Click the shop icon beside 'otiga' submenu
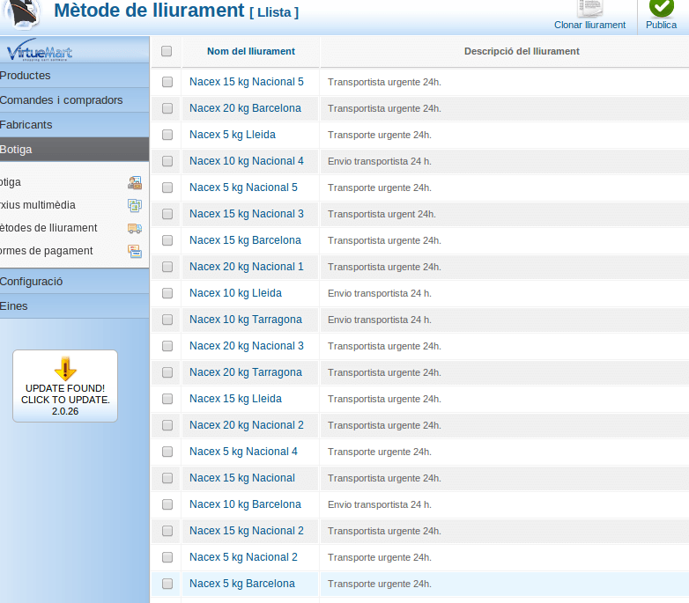The width and height of the screenshot is (689, 603). tap(135, 182)
